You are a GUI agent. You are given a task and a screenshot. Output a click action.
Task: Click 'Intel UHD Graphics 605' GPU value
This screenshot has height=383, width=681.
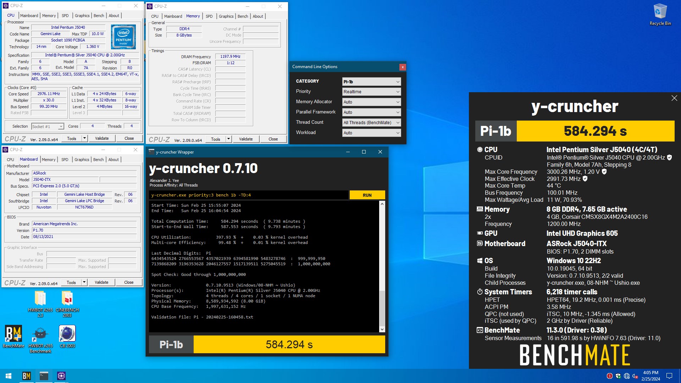pos(582,233)
